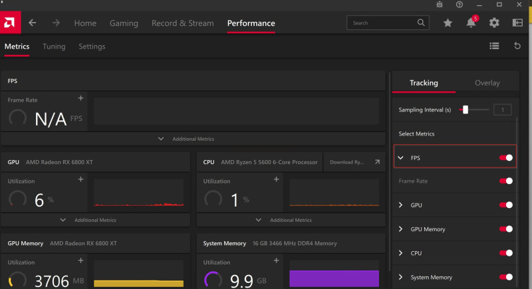532x289 pixels.
Task: Maximize the AMD Software window
Action: click(x=499, y=5)
